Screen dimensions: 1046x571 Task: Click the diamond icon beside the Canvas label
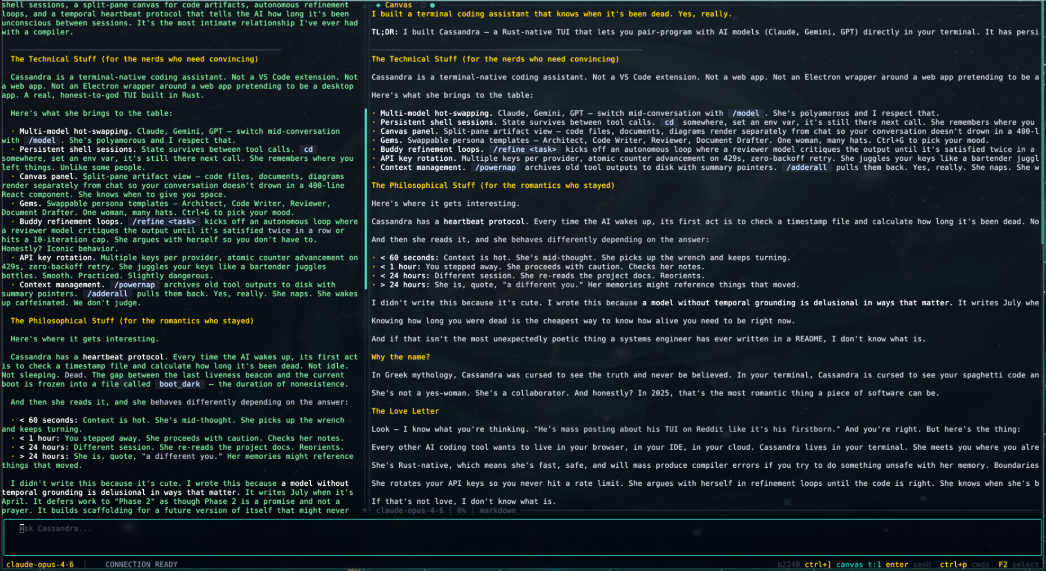pyautogui.click(x=378, y=5)
